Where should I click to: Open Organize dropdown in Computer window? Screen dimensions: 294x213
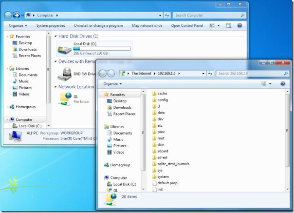coord(18,25)
